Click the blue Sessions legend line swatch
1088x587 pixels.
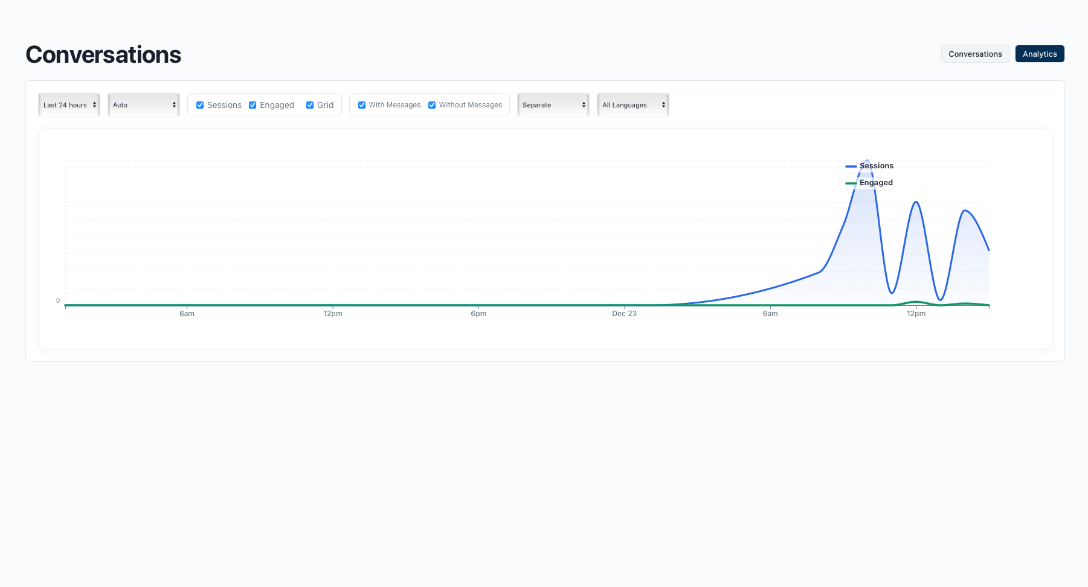851,165
